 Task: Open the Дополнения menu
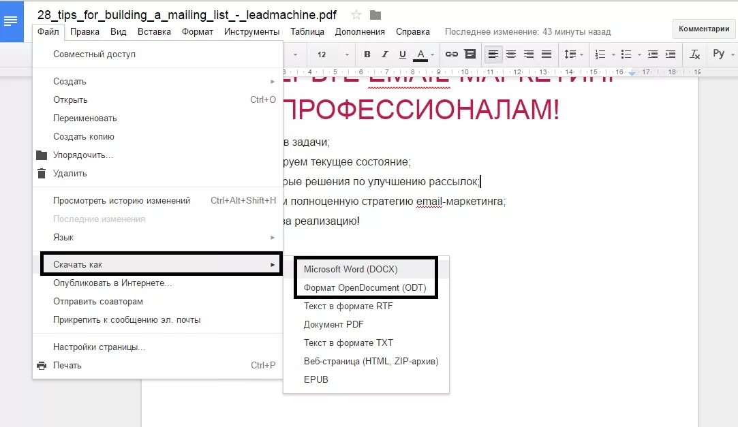tap(360, 31)
